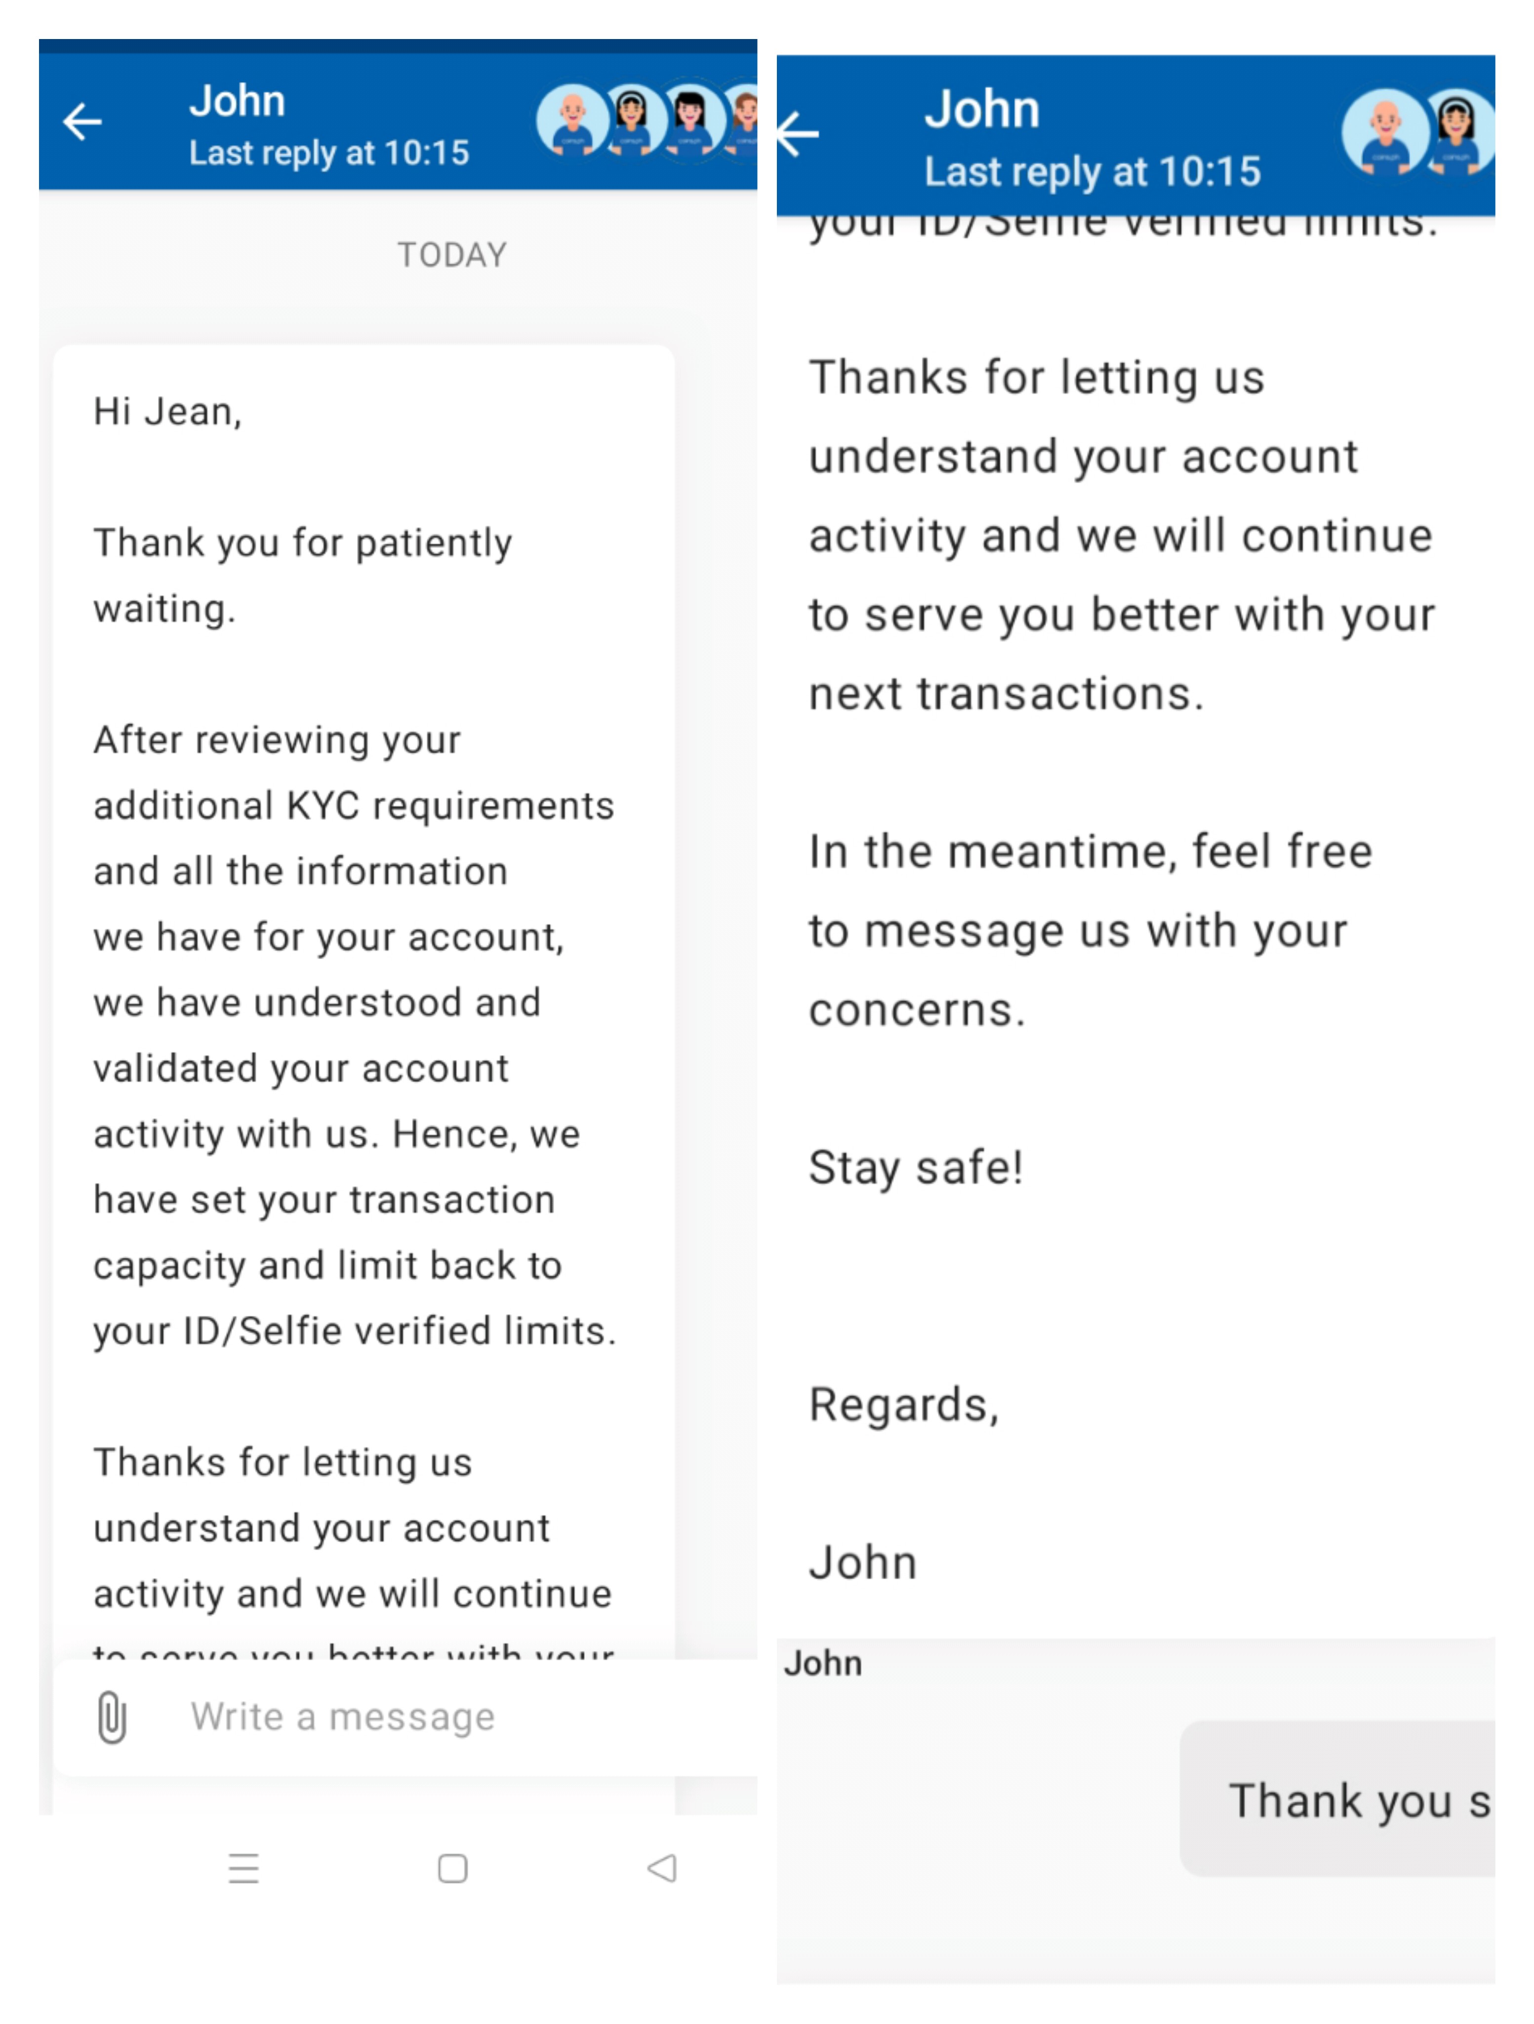Tap the Hi Jean message card
The height and width of the screenshot is (2024, 1534).
(x=364, y=1002)
